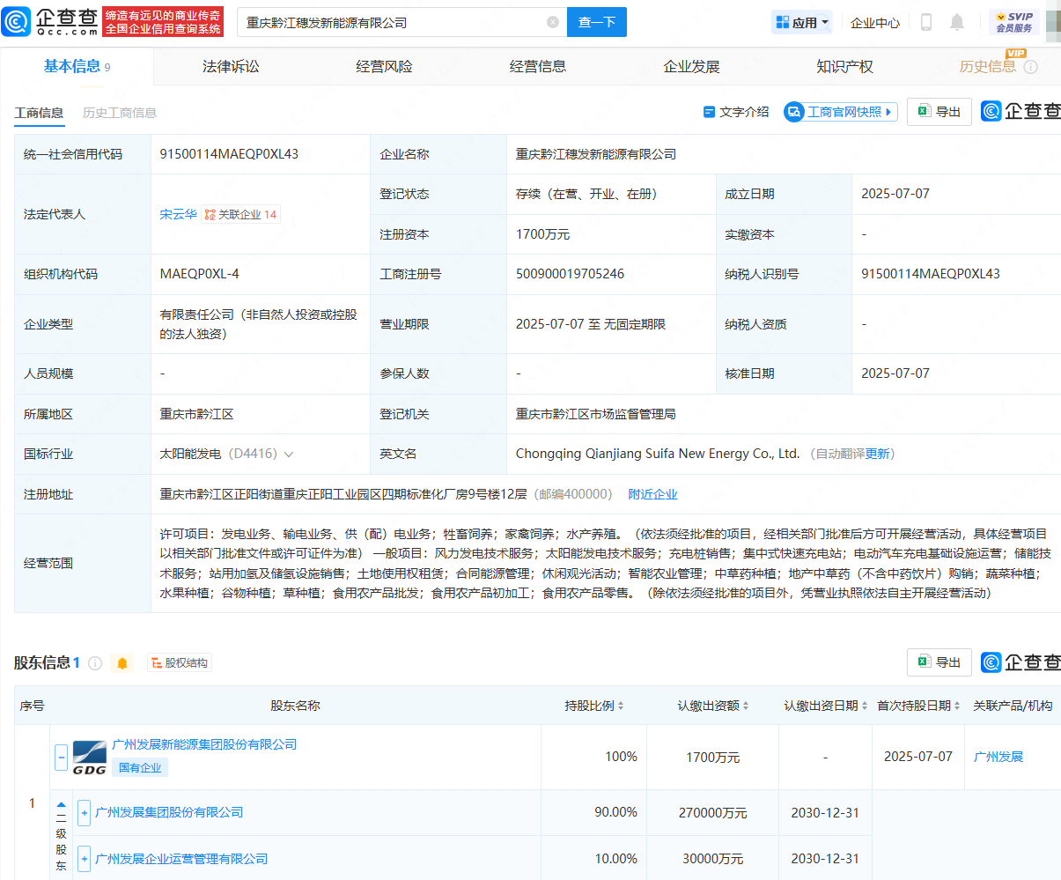Screen dimensions: 1061x880
Task: Select the 历史工商信息 sub-tab
Action: coord(120,113)
